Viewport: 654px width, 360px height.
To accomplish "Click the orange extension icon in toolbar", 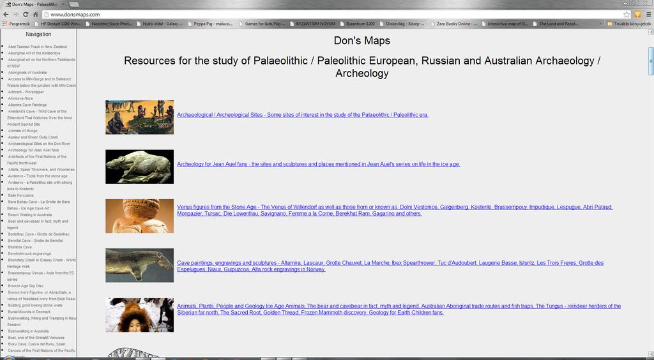I will point(637,14).
